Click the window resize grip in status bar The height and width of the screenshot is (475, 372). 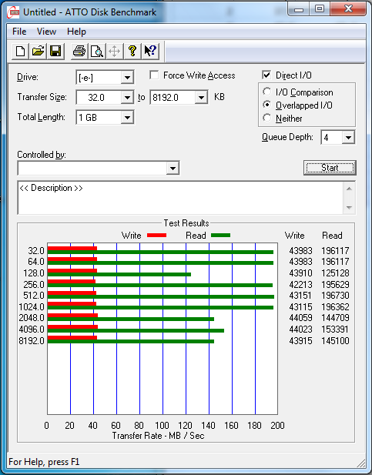click(360, 463)
